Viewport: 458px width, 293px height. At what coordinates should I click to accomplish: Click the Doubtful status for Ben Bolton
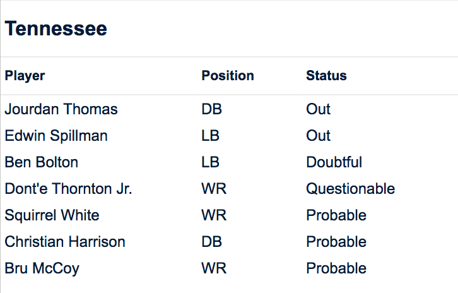click(334, 162)
